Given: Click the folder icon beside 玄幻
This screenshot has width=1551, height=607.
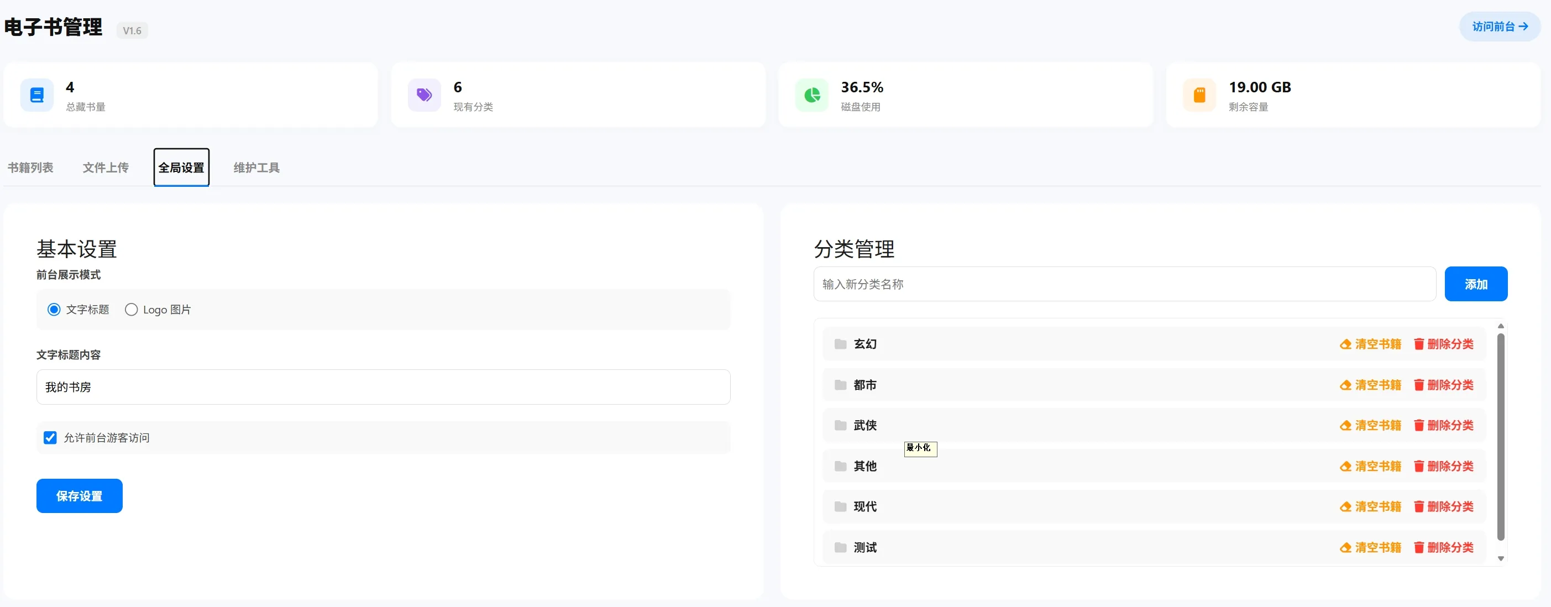Looking at the screenshot, I should tap(841, 344).
